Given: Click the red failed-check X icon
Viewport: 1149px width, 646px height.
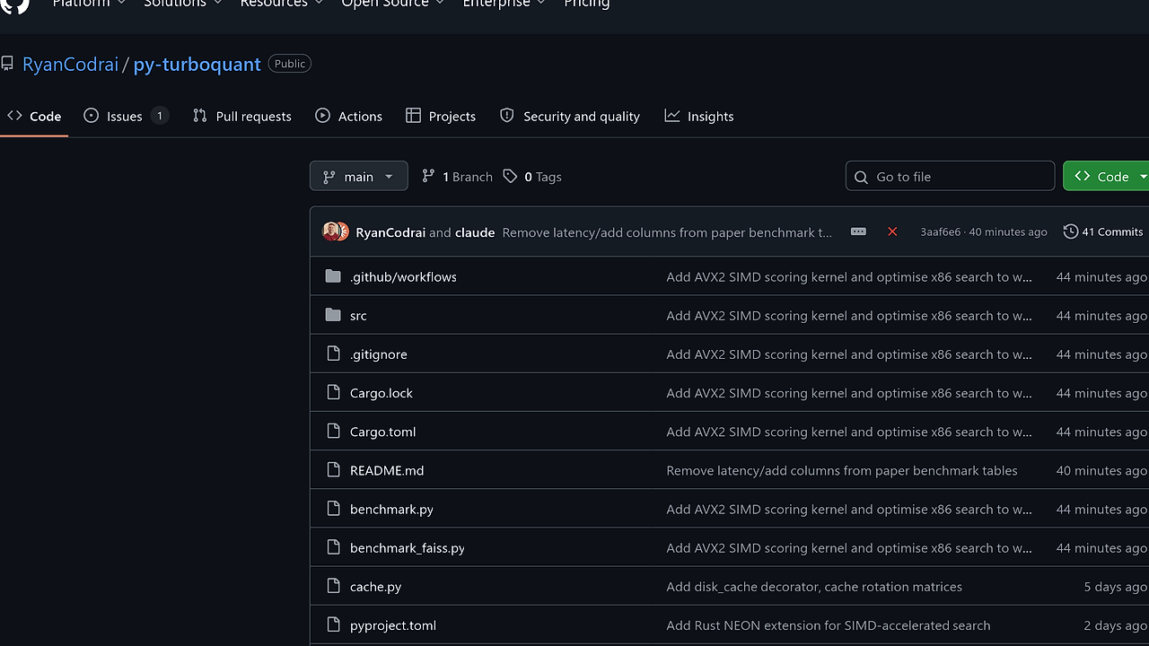Looking at the screenshot, I should coord(892,231).
